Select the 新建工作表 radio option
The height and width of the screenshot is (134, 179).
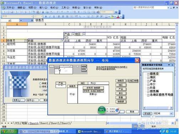click(x=40, y=83)
